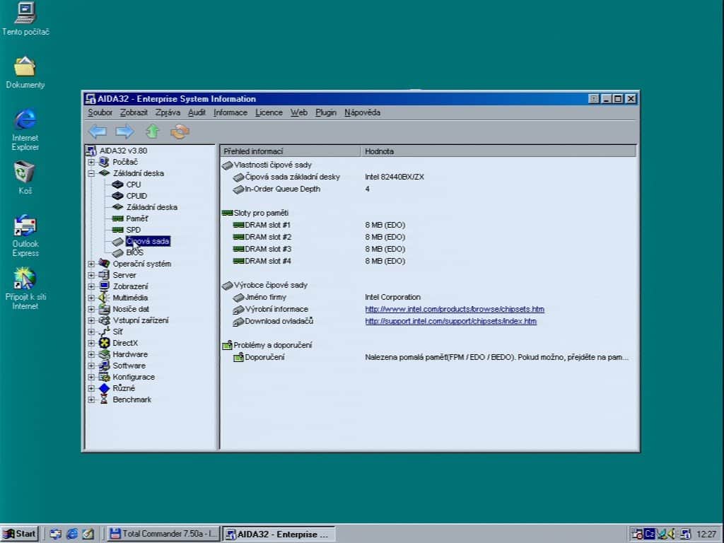Select the CPUID tree item

coord(136,196)
